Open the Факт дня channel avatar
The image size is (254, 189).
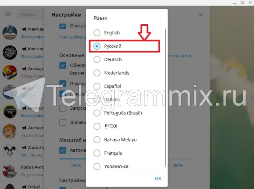pos(10,33)
